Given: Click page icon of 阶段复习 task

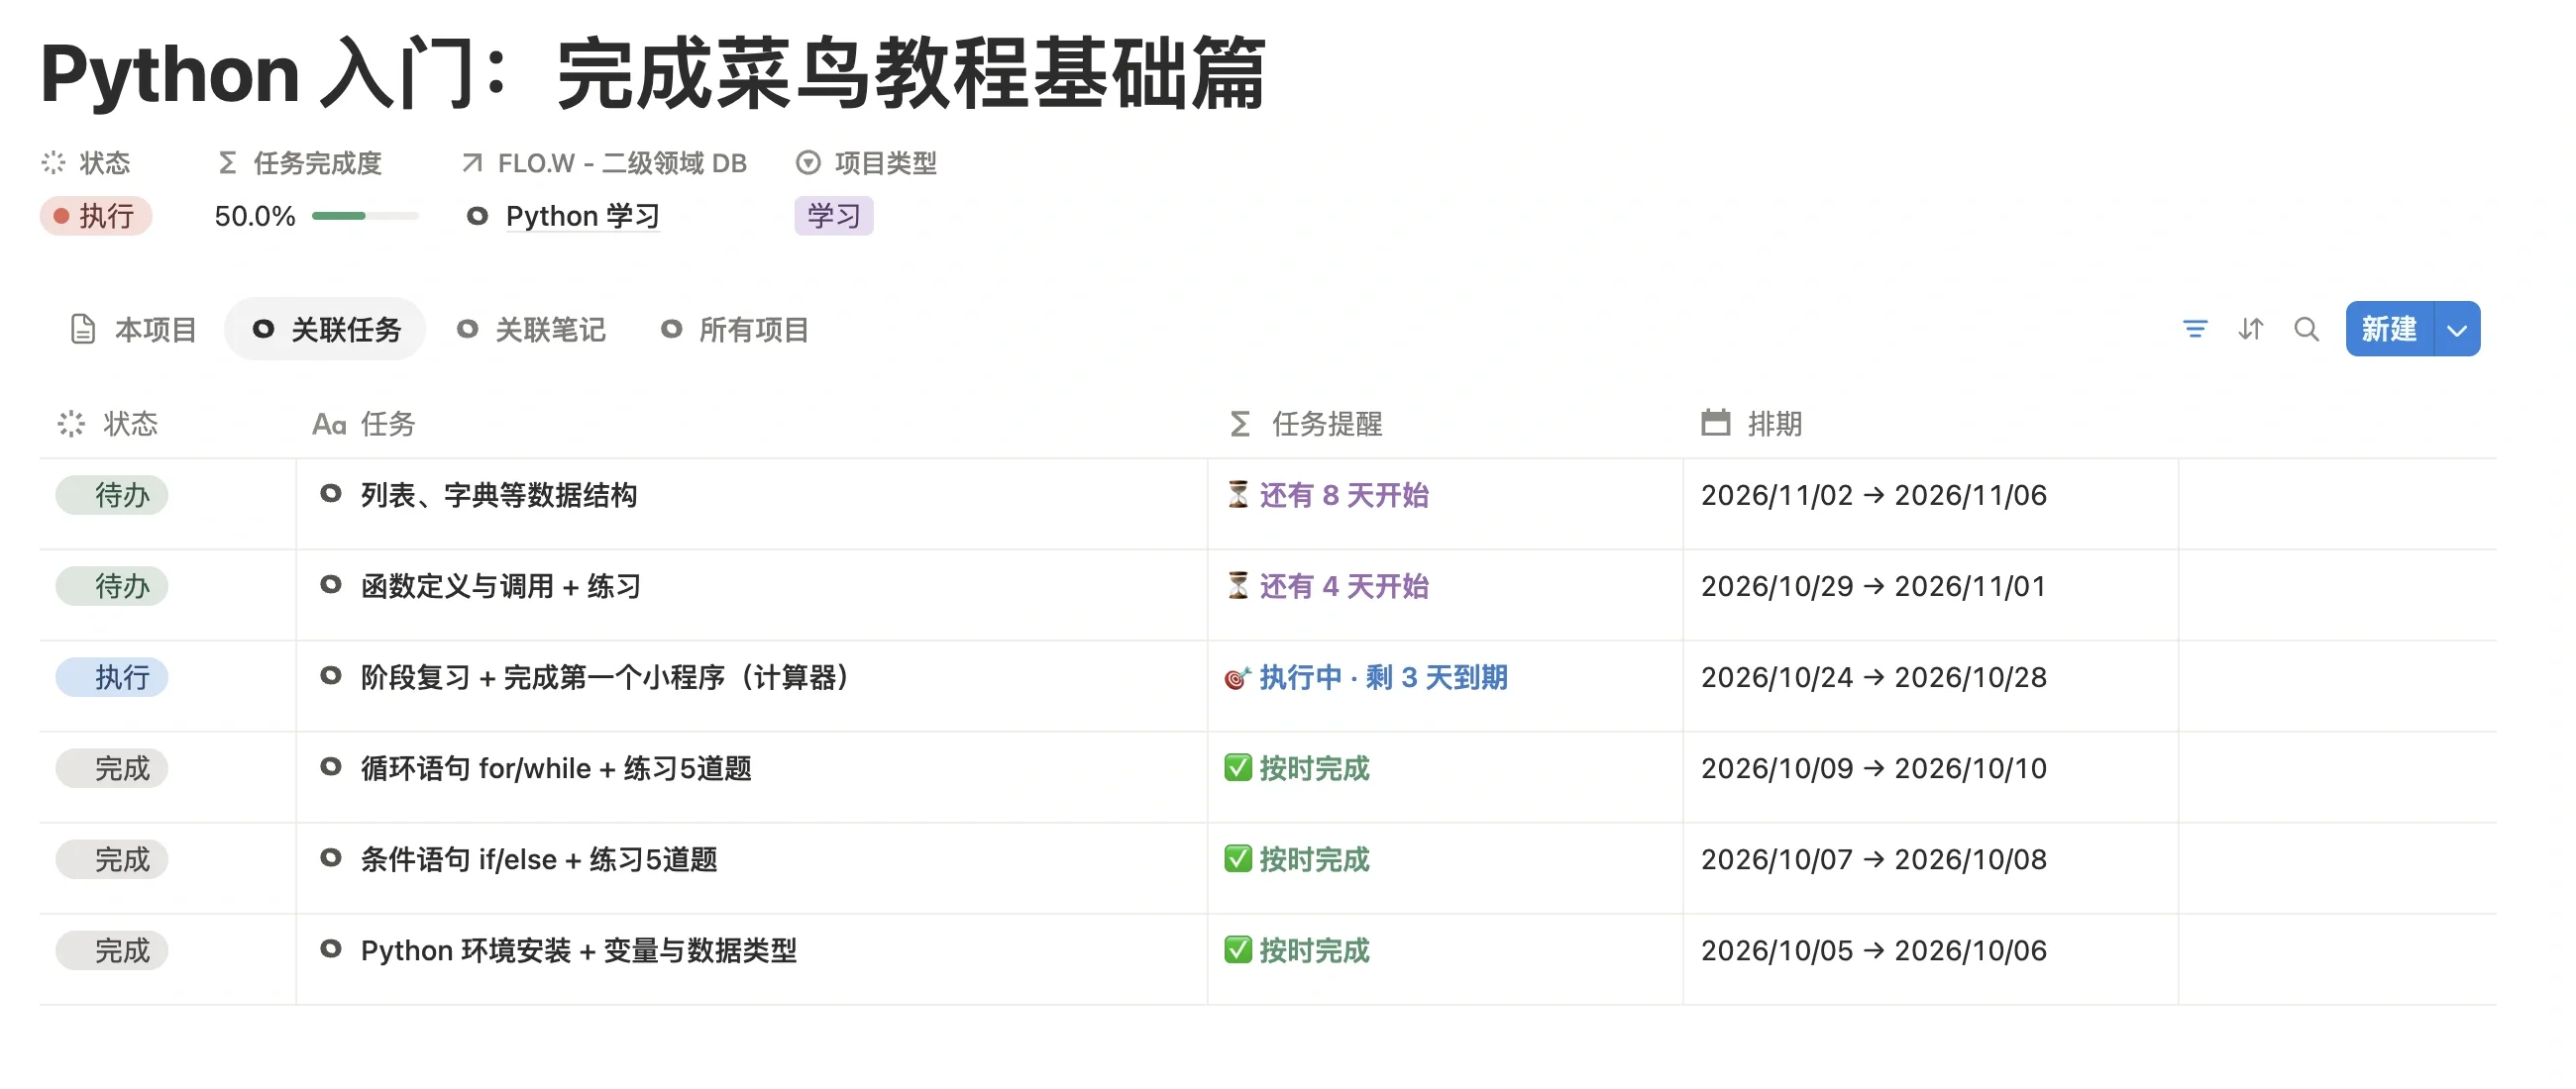Looking at the screenshot, I should (x=331, y=675).
